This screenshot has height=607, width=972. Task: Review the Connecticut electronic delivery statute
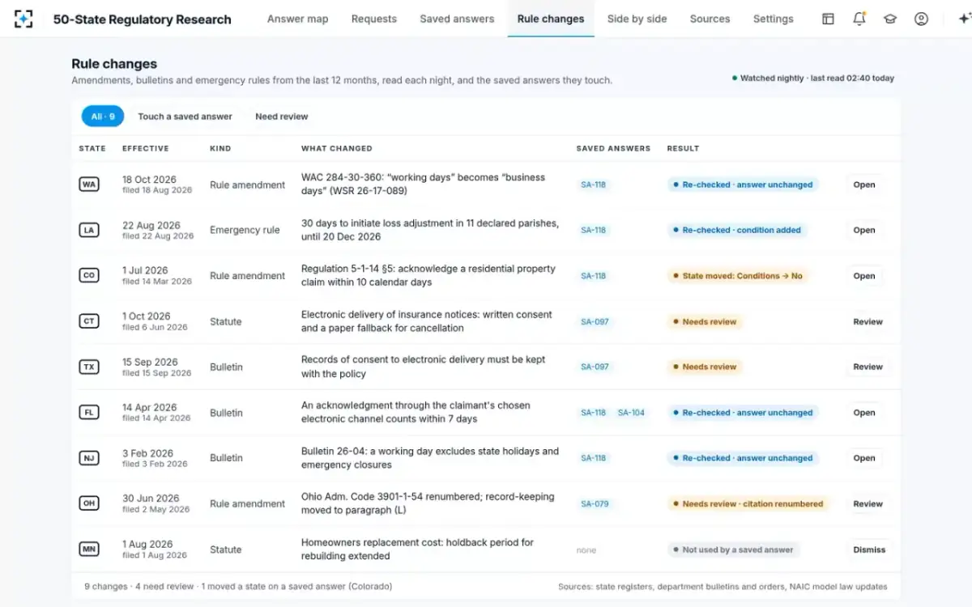[868, 321]
